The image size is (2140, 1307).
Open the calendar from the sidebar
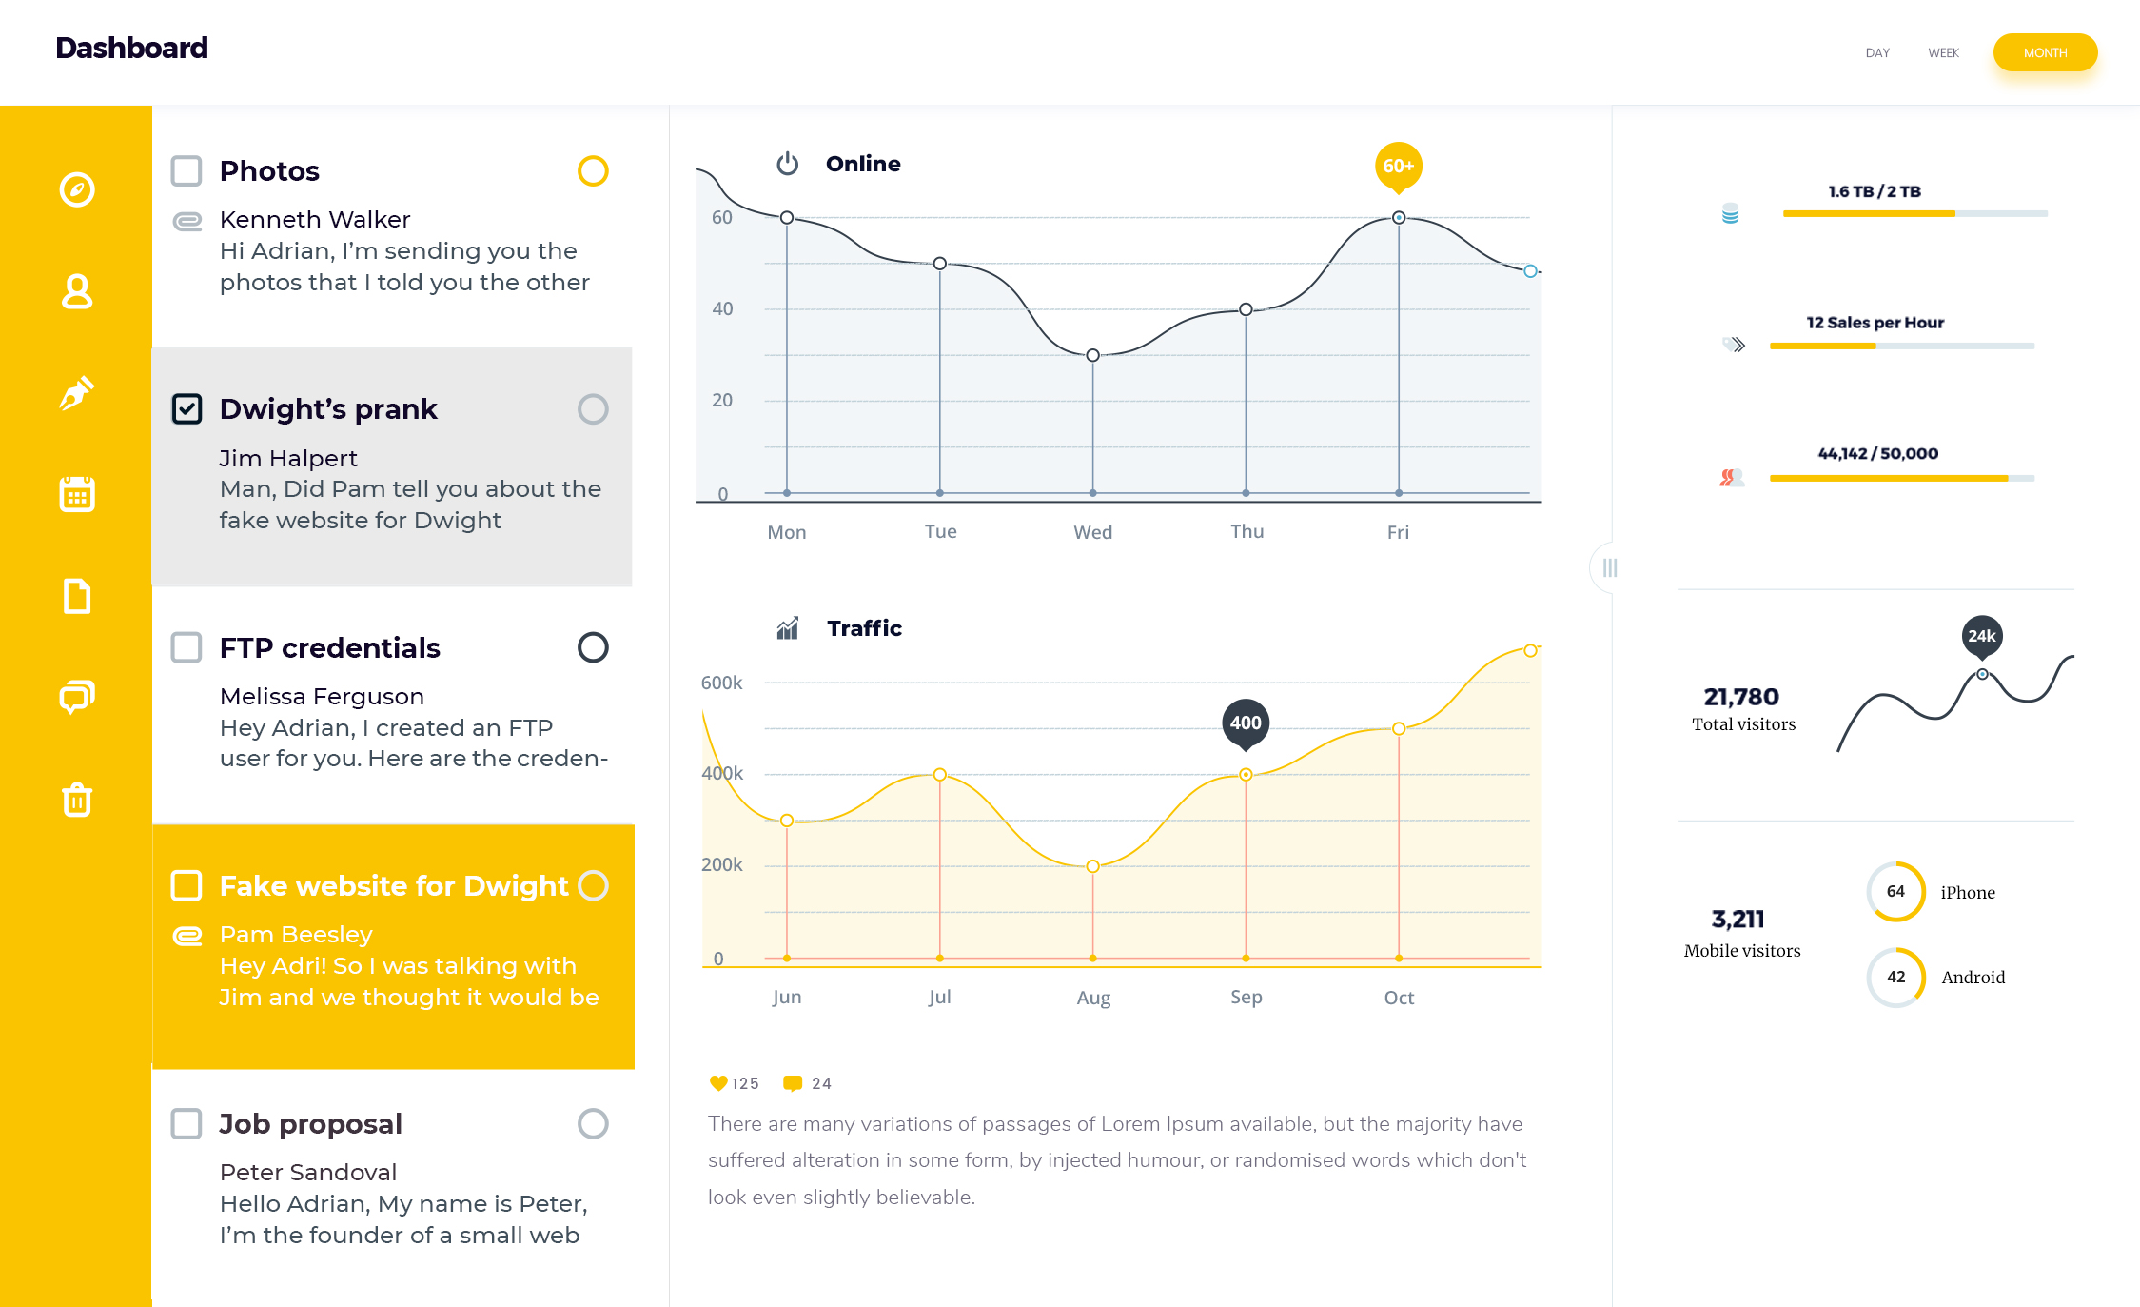(x=77, y=494)
